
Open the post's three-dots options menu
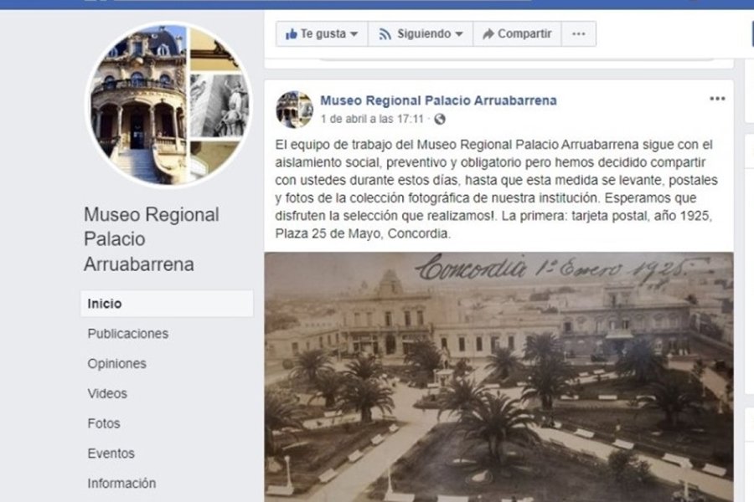click(717, 99)
